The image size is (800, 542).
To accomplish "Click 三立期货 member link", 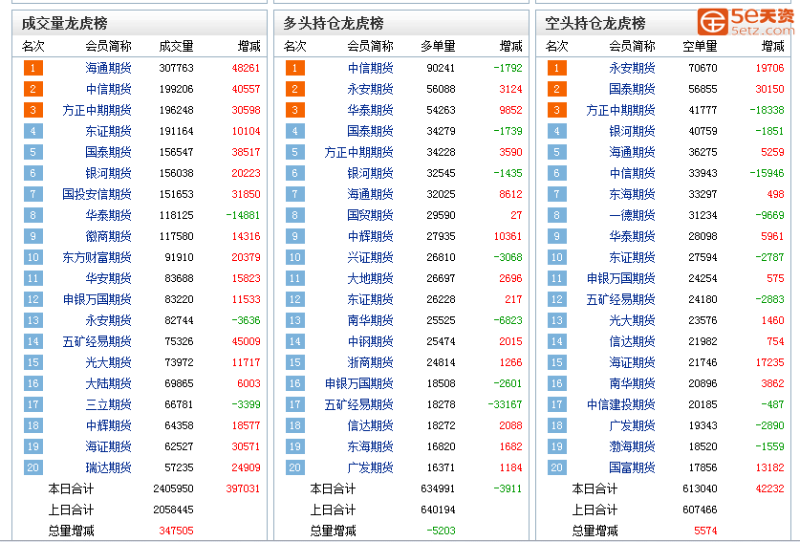I will pos(108,404).
